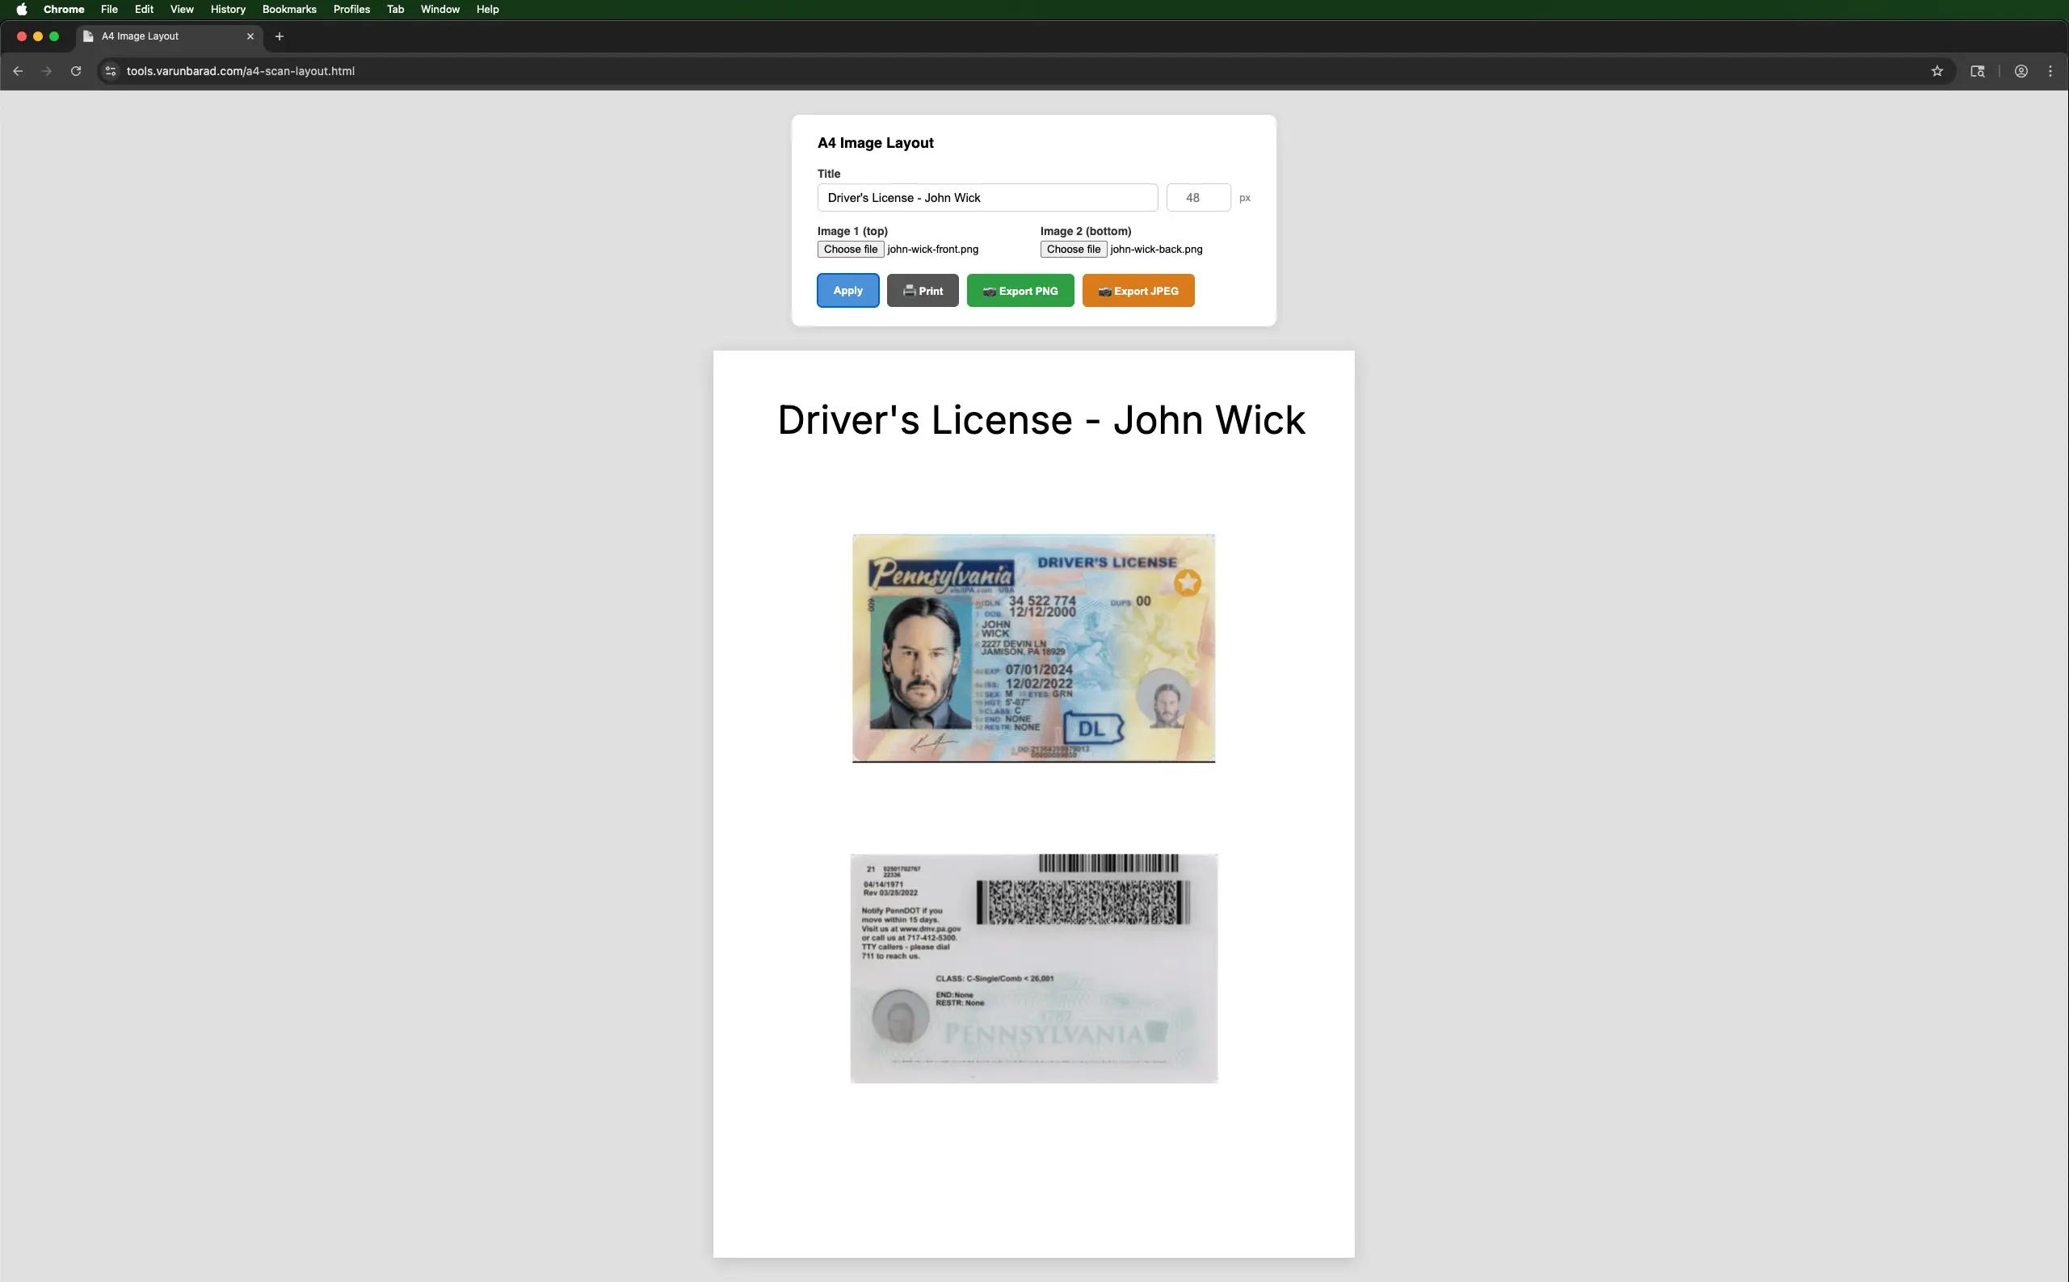Choose file for Image 1 top

(851, 250)
